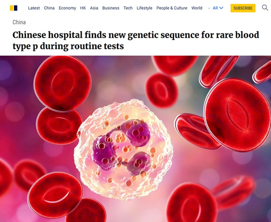Open the Latest menu item

[34, 8]
